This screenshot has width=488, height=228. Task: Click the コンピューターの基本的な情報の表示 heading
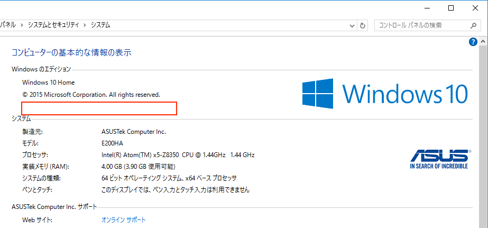click(x=71, y=52)
